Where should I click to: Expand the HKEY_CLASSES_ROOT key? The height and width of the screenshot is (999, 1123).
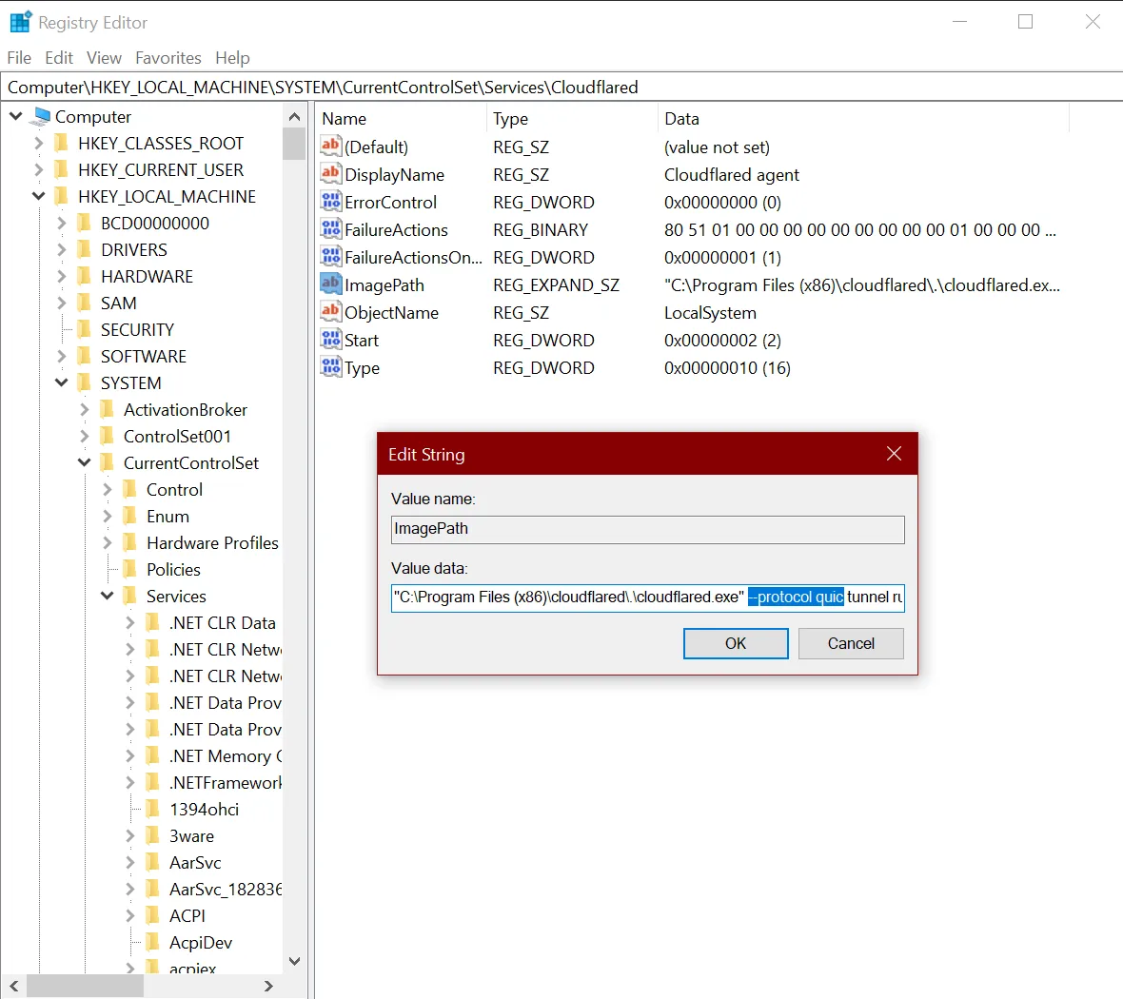point(38,143)
